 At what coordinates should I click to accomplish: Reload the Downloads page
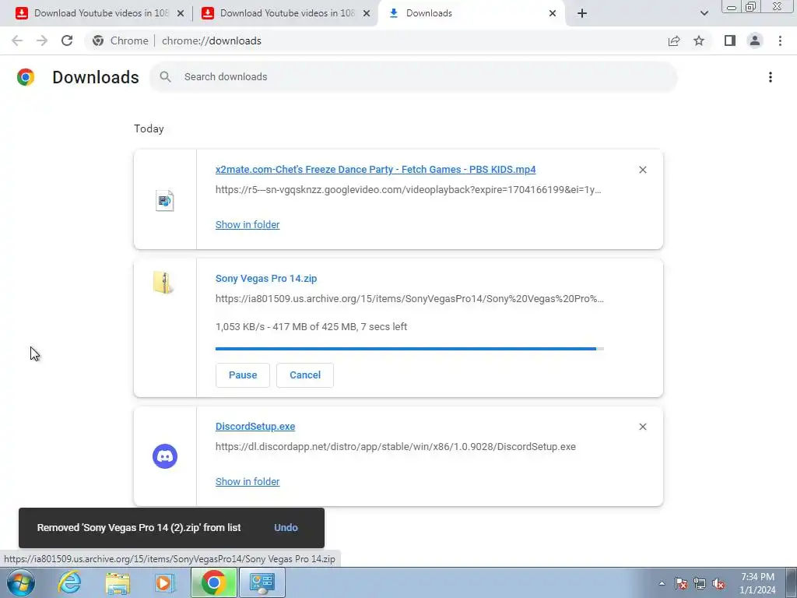tap(67, 40)
